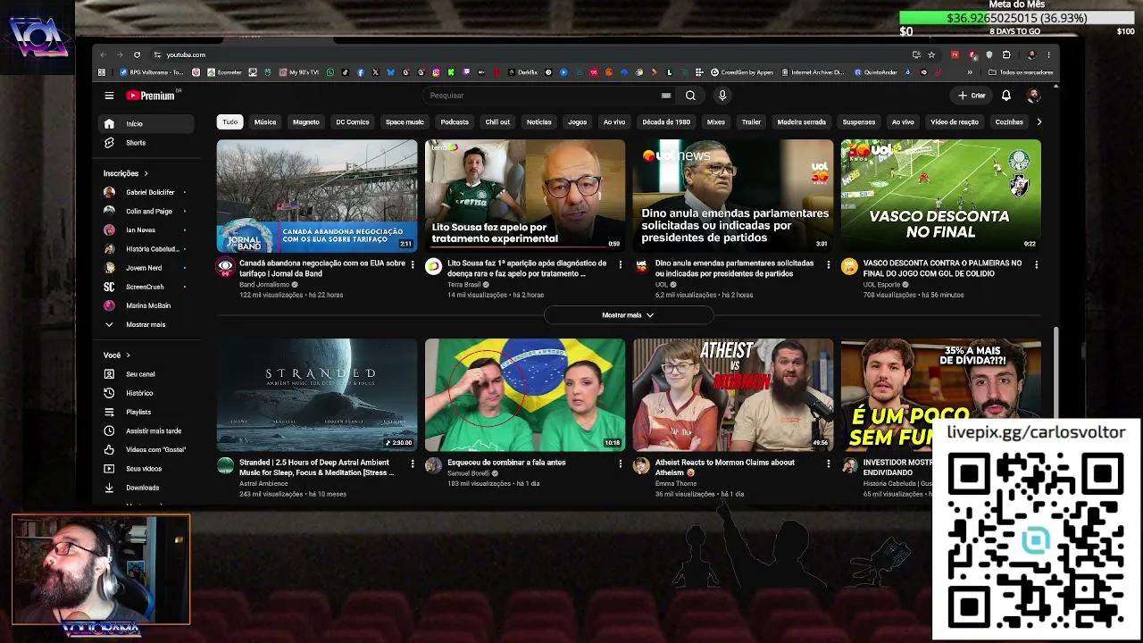Select the Música filter chip
The width and height of the screenshot is (1143, 643).
265,121
